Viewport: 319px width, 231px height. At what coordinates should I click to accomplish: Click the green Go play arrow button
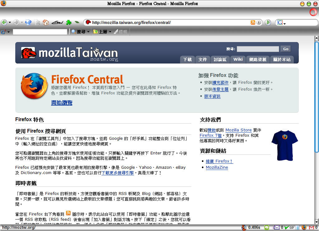pyautogui.click(x=268, y=22)
